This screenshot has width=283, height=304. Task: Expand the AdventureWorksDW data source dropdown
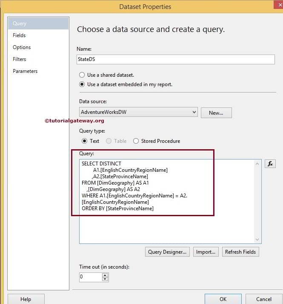coord(138,112)
